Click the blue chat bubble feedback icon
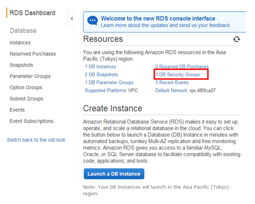Image resolution: width=255 pixels, height=204 pixels. [x=92, y=20]
